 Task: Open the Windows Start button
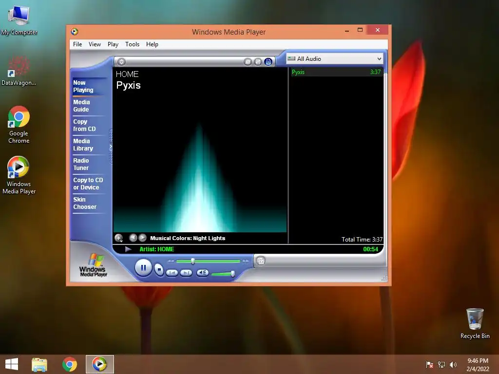click(12, 364)
